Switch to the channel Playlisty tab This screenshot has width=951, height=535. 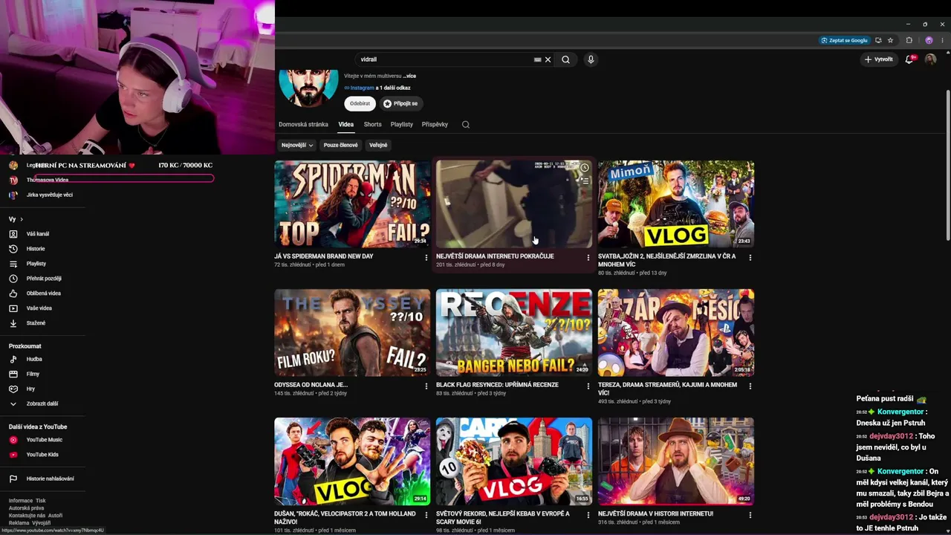[x=402, y=125]
